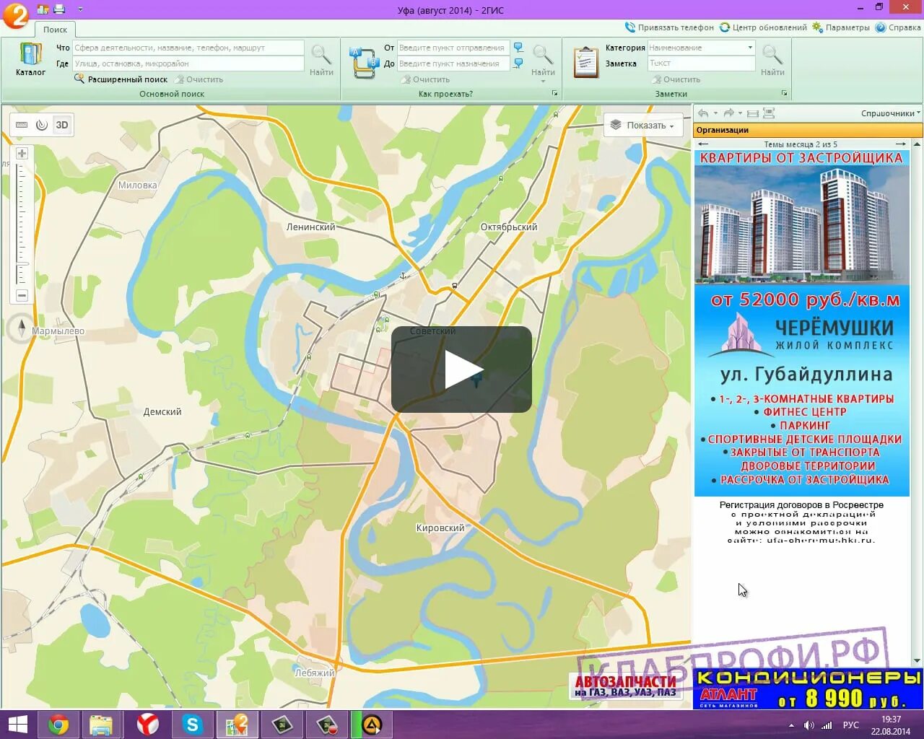The width and height of the screenshot is (924, 739).
Task: Click the Что search input field
Action: click(x=188, y=48)
